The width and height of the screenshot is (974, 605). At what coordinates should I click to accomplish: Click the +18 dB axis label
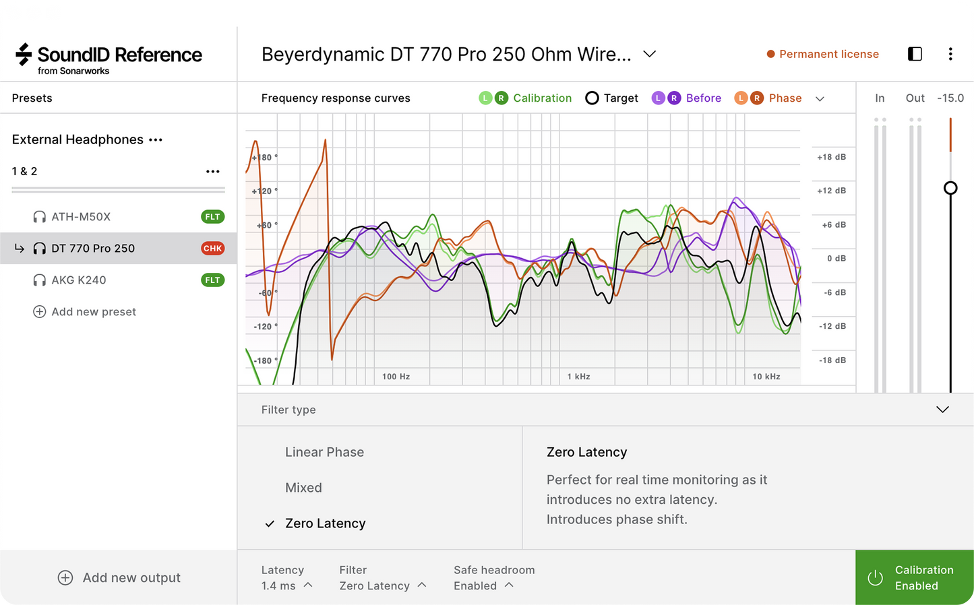point(831,157)
